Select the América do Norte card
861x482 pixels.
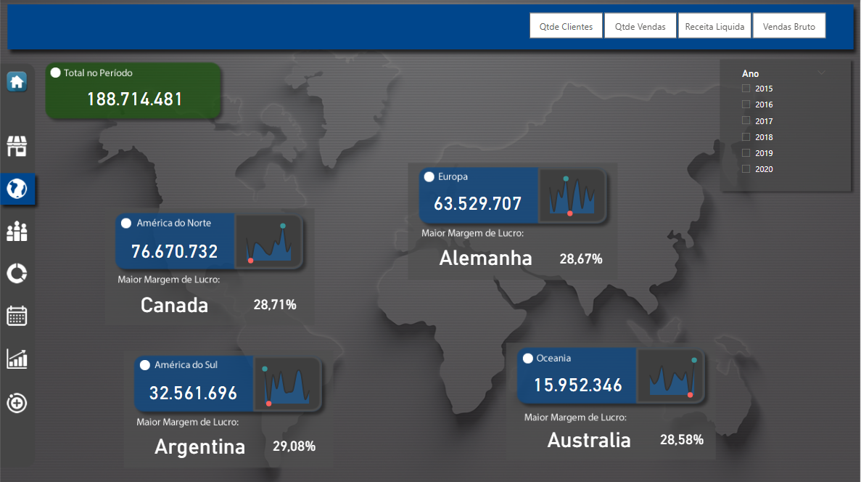(175, 242)
